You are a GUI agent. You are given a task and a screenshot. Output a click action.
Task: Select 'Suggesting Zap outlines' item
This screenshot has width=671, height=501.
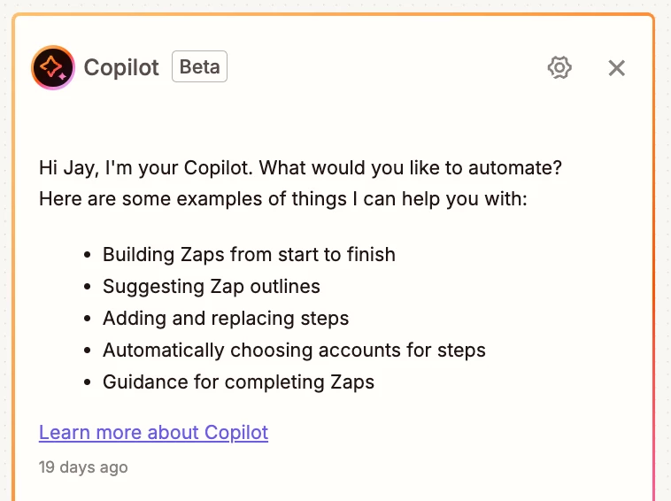coord(212,287)
